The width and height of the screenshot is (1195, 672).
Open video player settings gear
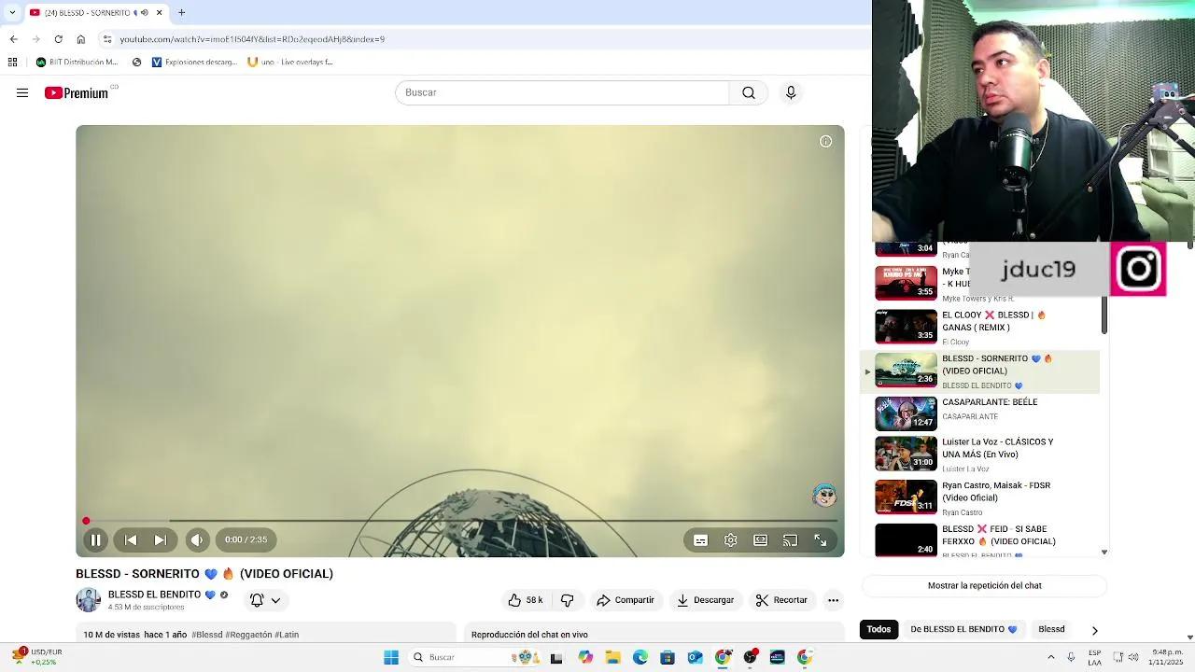731,539
